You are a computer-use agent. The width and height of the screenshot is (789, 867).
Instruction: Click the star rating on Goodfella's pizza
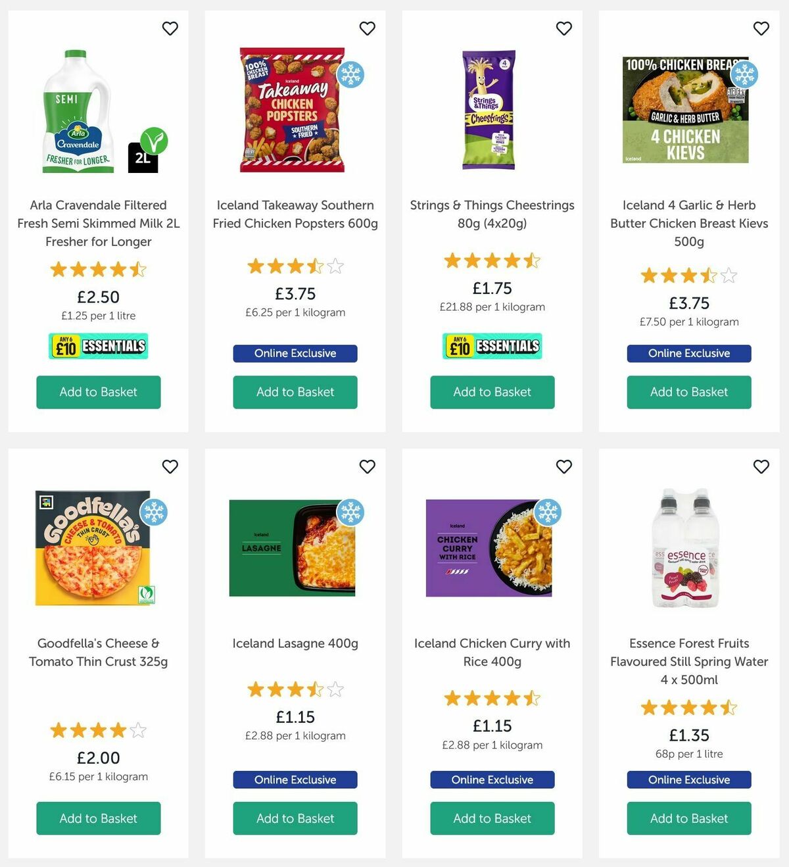coord(98,730)
